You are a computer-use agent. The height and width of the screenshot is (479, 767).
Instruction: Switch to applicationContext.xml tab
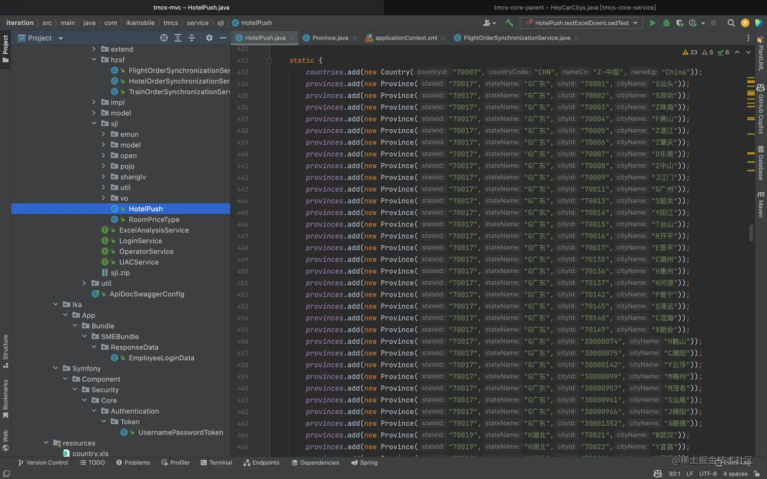pyautogui.click(x=405, y=38)
